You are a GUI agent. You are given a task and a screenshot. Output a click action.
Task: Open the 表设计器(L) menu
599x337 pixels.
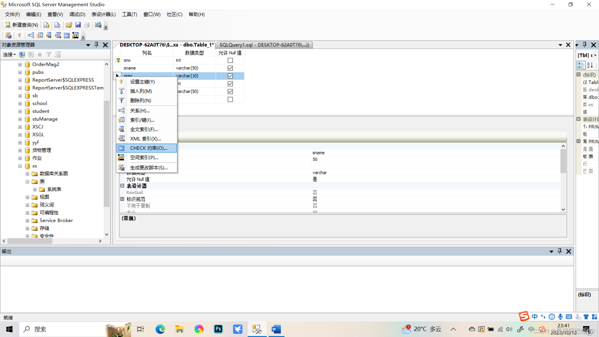tap(103, 14)
